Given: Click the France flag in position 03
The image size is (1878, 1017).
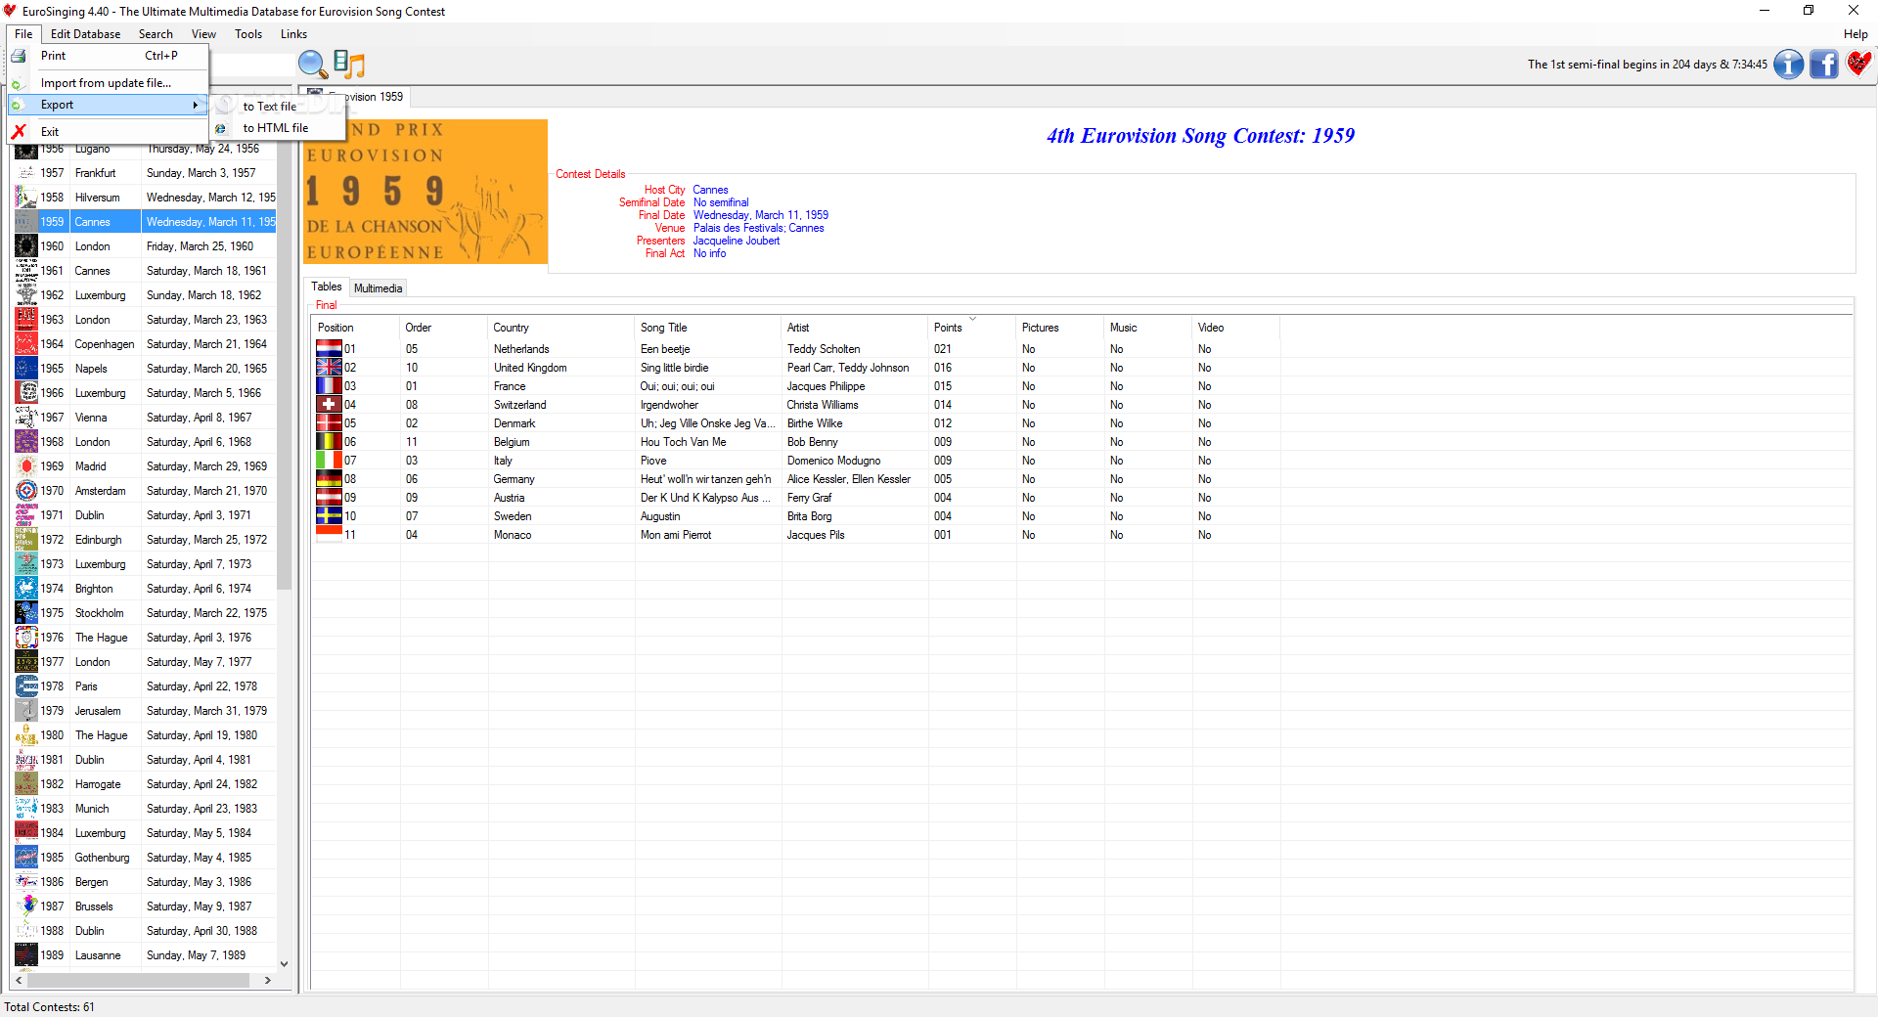Looking at the screenshot, I should [x=329, y=385].
